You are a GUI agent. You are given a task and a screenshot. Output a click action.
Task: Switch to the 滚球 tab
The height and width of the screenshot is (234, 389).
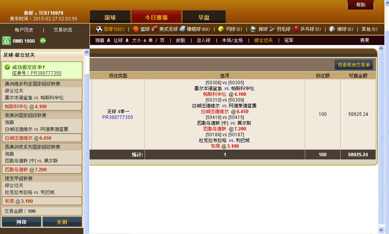(x=110, y=17)
